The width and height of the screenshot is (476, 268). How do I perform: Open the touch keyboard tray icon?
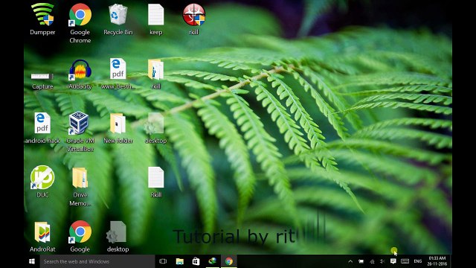click(405, 261)
